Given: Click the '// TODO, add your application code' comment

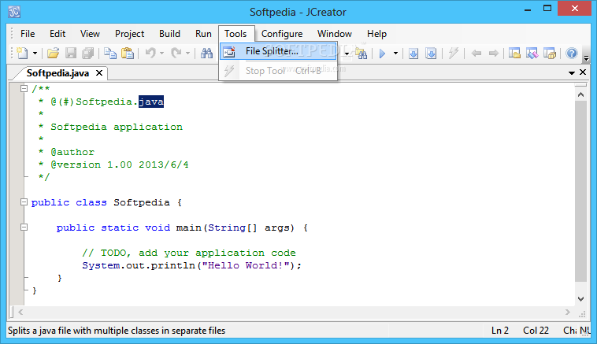Looking at the screenshot, I should coord(189,253).
